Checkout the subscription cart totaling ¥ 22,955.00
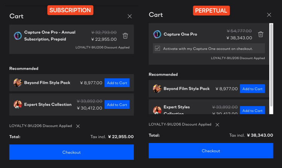The image size is (282, 168). pos(71,152)
